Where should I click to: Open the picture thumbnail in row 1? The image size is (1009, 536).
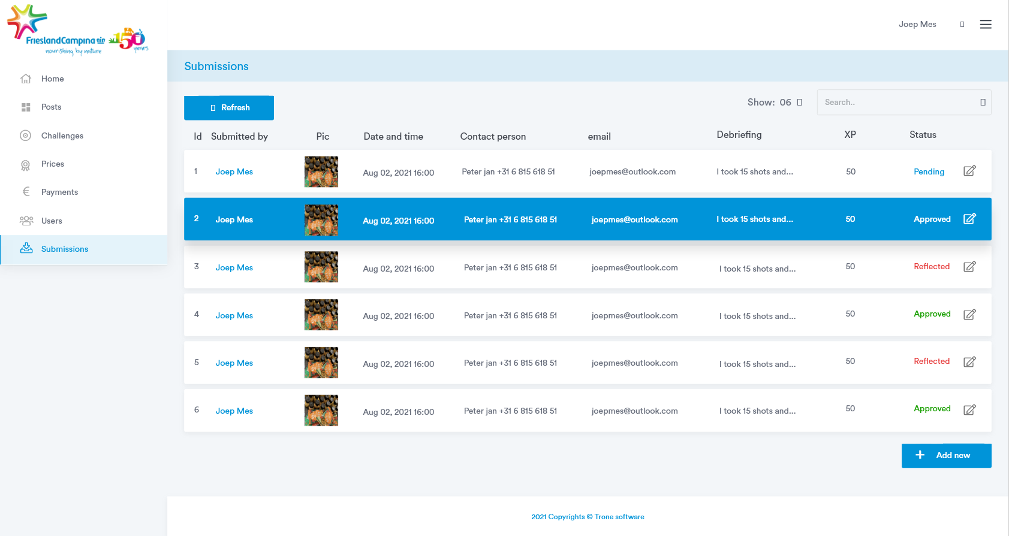pyautogui.click(x=321, y=171)
